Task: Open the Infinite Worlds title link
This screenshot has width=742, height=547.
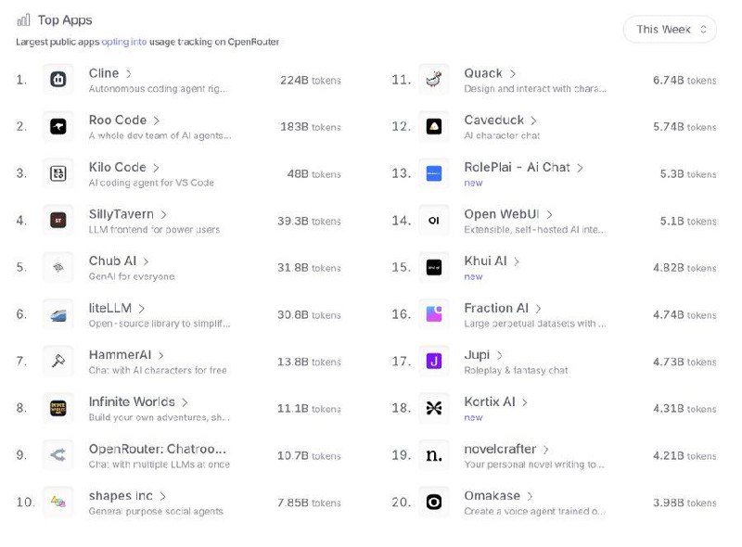Action: (132, 401)
